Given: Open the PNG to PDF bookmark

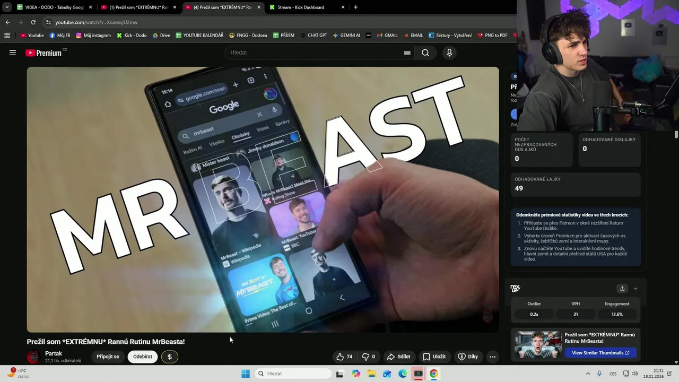Looking at the screenshot, I should click(492, 35).
